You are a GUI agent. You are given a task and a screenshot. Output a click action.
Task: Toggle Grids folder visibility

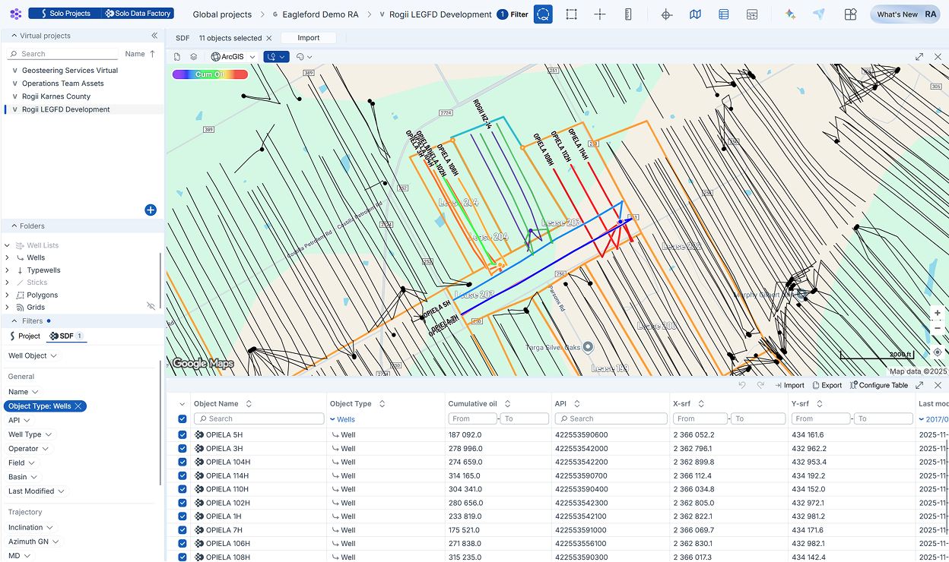click(151, 307)
